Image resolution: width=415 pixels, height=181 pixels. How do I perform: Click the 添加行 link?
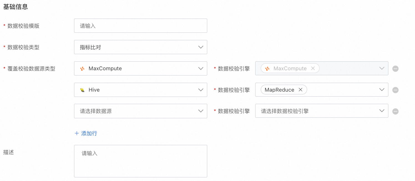tap(89, 133)
